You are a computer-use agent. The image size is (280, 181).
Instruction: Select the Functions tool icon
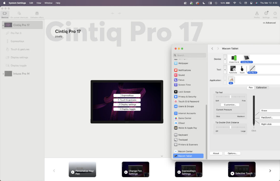[x=233, y=70]
